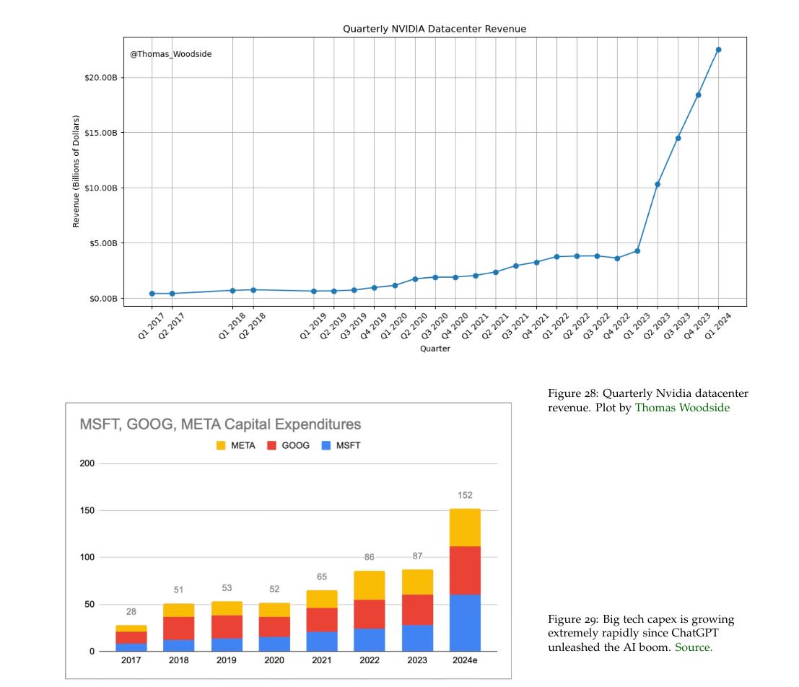Screen dimensions: 799x687
Task: Select the Q2 2023 data point
Action: click(658, 185)
